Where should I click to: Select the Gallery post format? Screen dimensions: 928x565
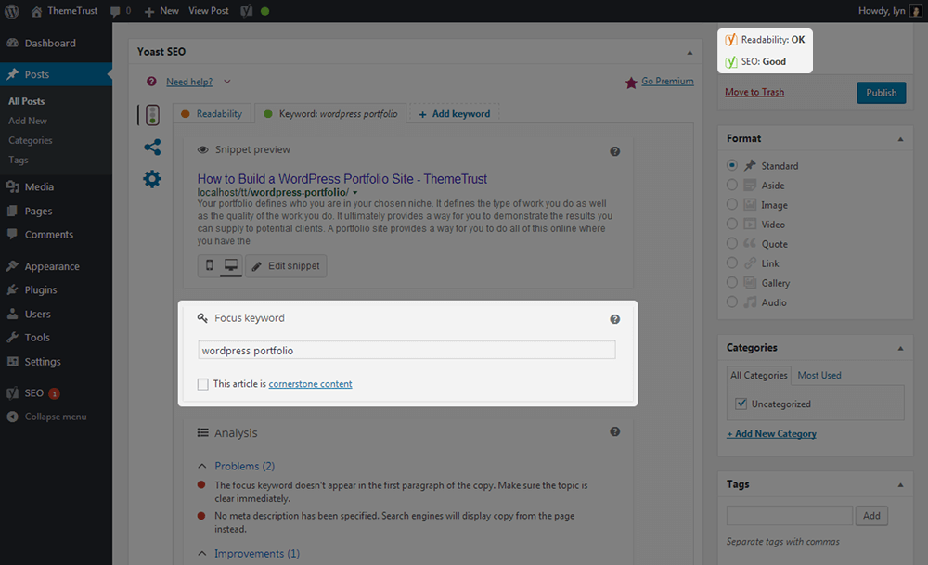(x=733, y=283)
